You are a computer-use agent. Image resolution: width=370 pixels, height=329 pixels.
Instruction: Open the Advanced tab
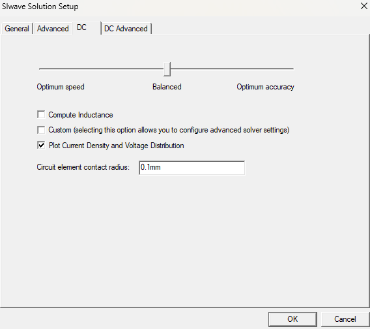coord(53,29)
